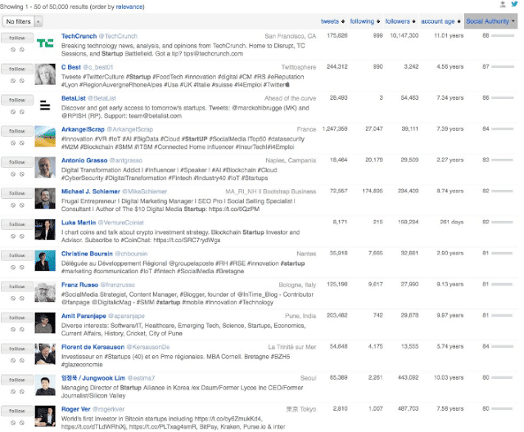Open Christine Boursin name link
This screenshot has width=524, height=432.
[x=87, y=254]
